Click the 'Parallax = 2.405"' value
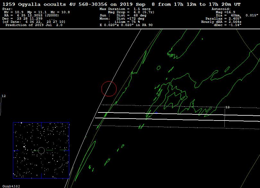The width and height of the screenshot is (260, 188). coord(223,19)
